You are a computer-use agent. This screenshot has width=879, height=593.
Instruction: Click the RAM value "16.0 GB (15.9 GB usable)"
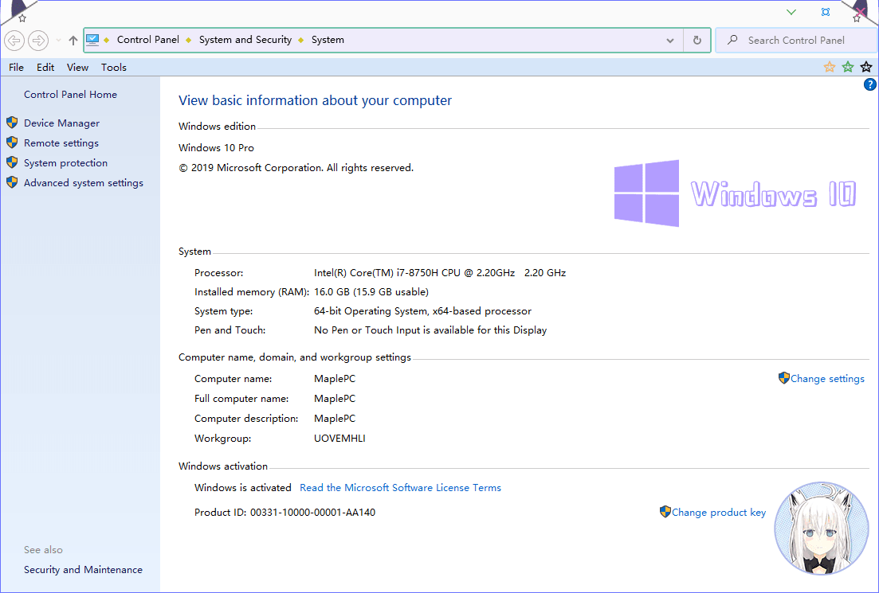click(x=371, y=292)
